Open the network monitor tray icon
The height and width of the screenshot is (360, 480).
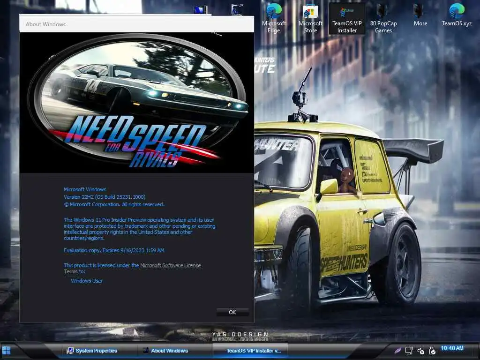click(409, 351)
